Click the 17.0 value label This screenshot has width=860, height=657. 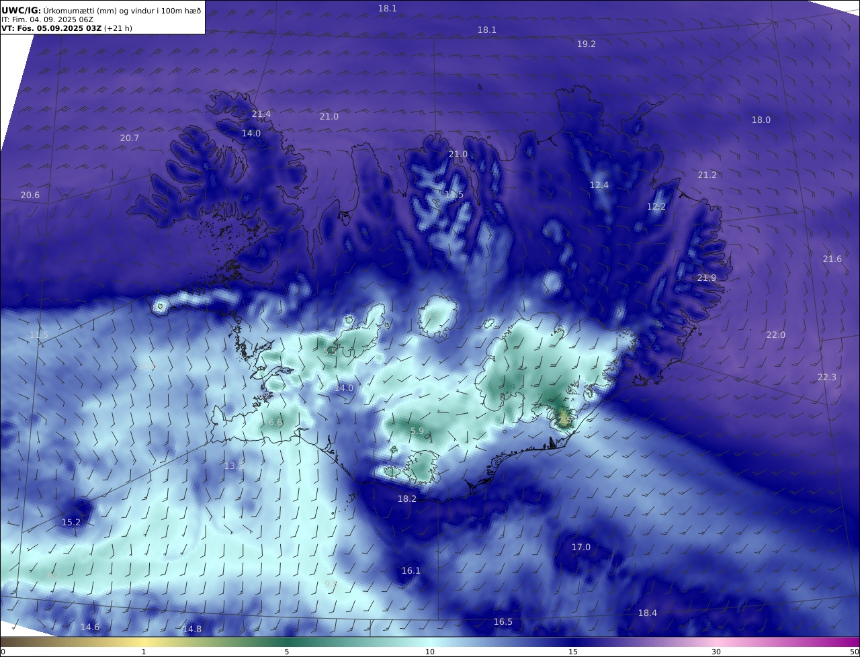click(x=581, y=547)
